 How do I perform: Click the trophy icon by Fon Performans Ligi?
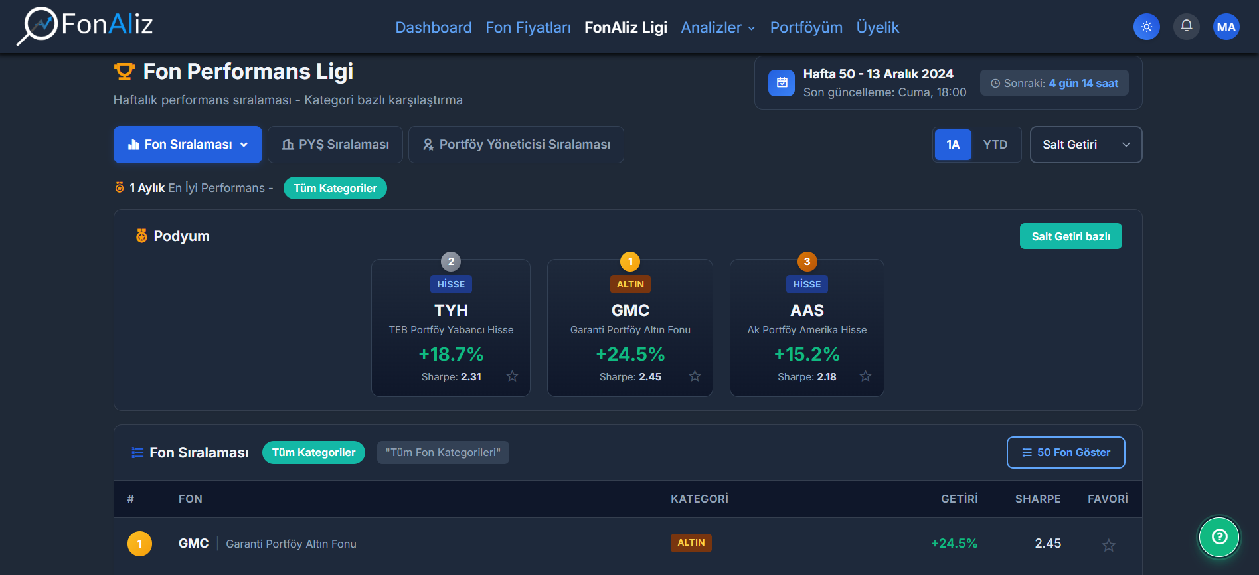click(x=124, y=71)
